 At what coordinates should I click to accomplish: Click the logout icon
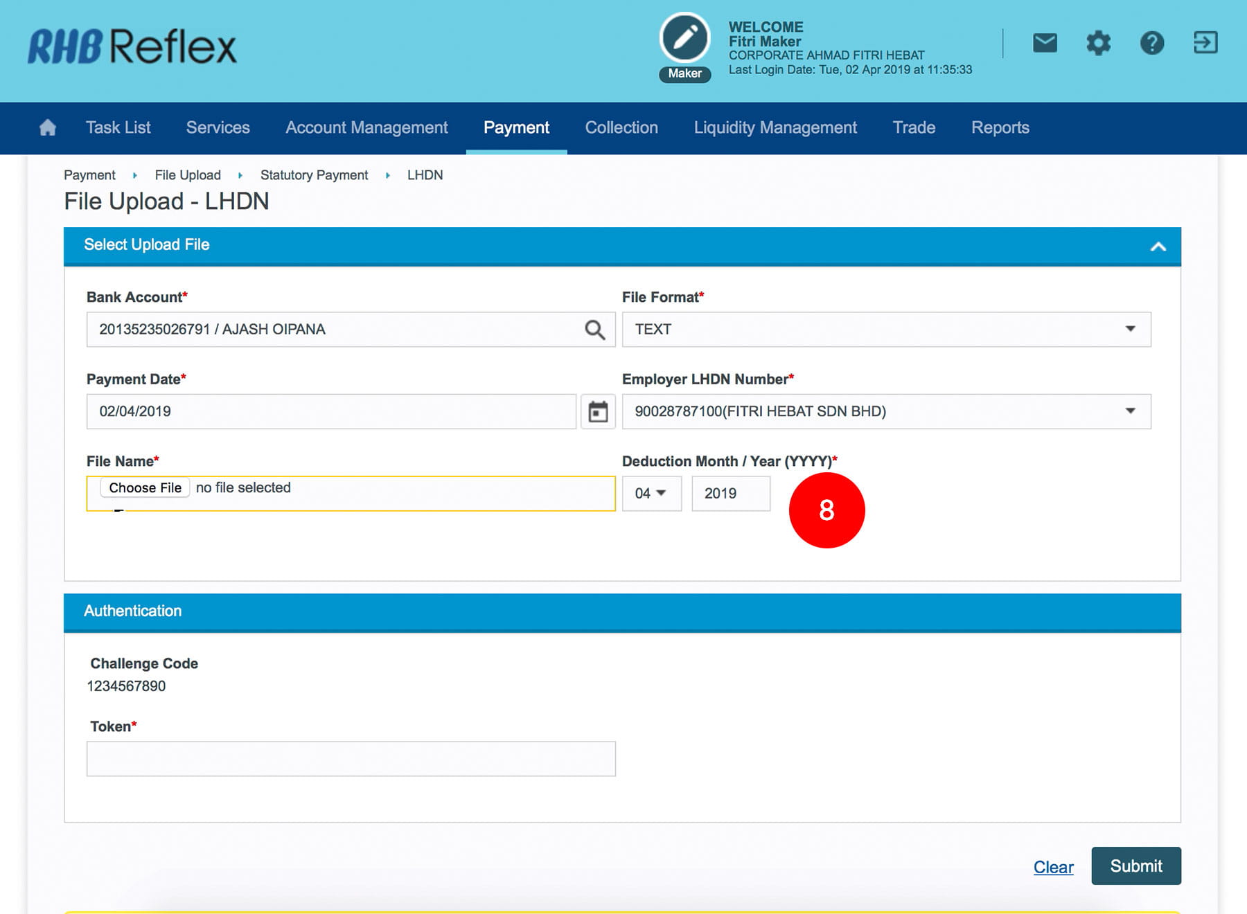pyautogui.click(x=1205, y=43)
